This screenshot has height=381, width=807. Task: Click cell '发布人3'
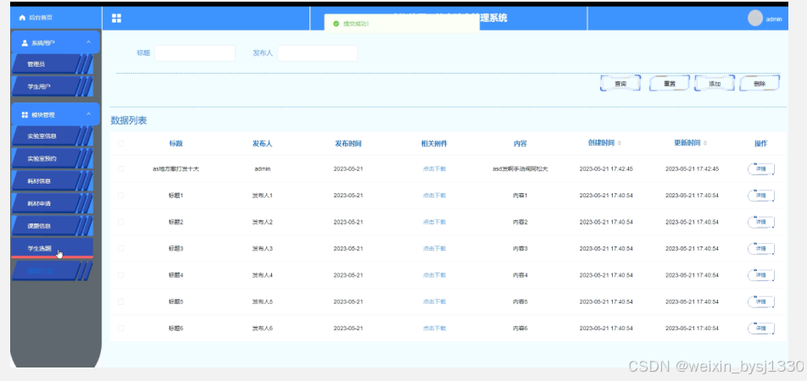coord(262,248)
